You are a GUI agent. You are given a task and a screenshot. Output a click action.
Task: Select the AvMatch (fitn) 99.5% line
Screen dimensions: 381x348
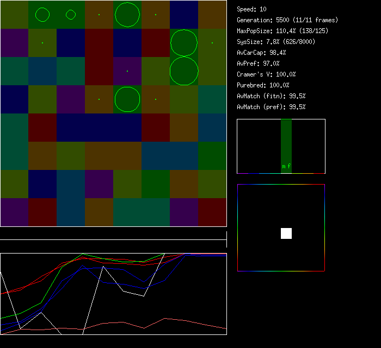click(272, 96)
